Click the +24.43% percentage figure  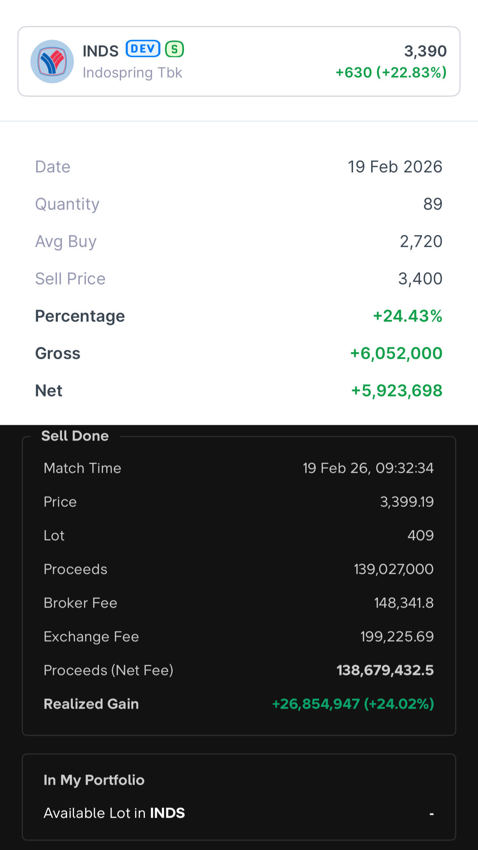[407, 316]
